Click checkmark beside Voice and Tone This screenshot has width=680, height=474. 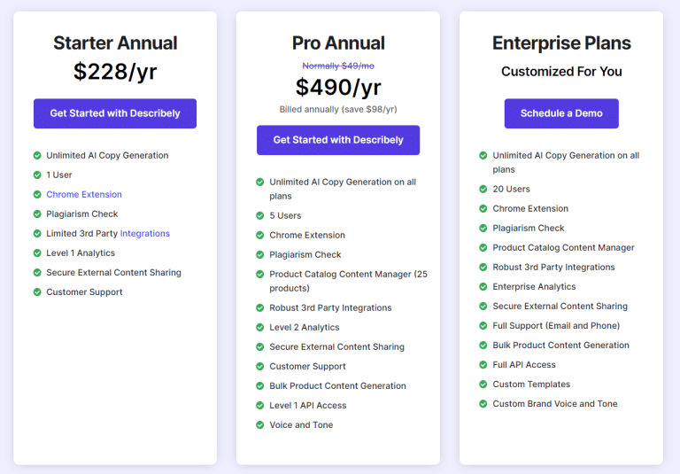click(x=260, y=425)
